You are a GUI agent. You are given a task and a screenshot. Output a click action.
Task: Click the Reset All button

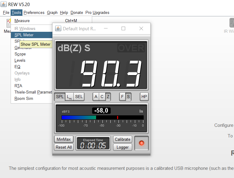click(64, 147)
